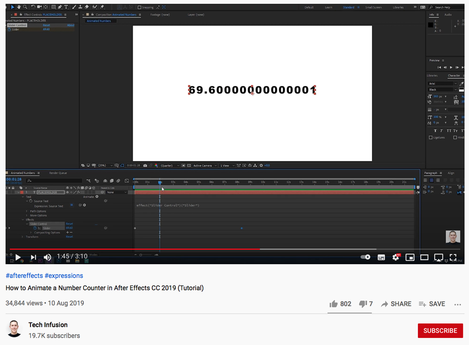Toggle Small Caps in Character panel
This screenshot has width=469, height=345.
pos(455,130)
